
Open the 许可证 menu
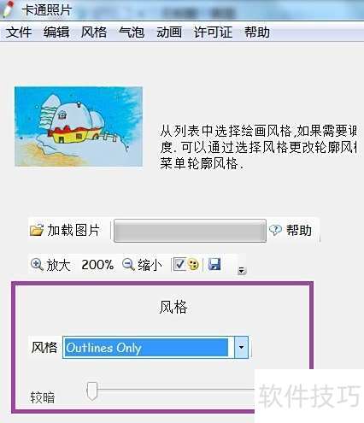click(x=213, y=32)
